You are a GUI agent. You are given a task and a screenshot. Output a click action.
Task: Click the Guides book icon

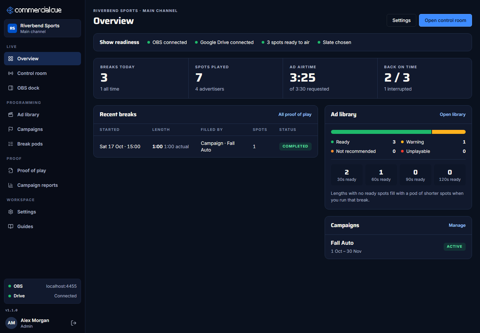coord(11,226)
